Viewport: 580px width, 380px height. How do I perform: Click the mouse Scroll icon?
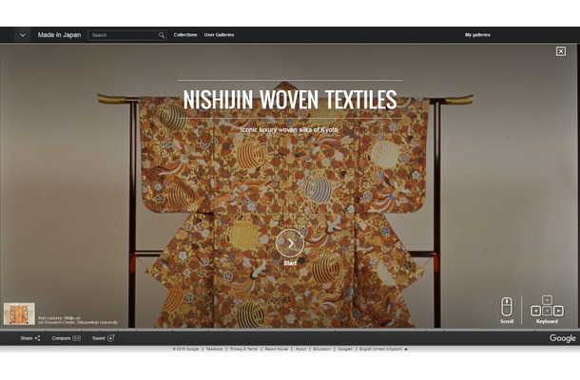click(507, 306)
